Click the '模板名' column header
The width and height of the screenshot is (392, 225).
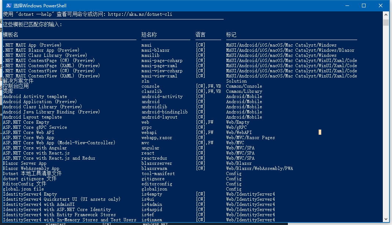click(11, 35)
